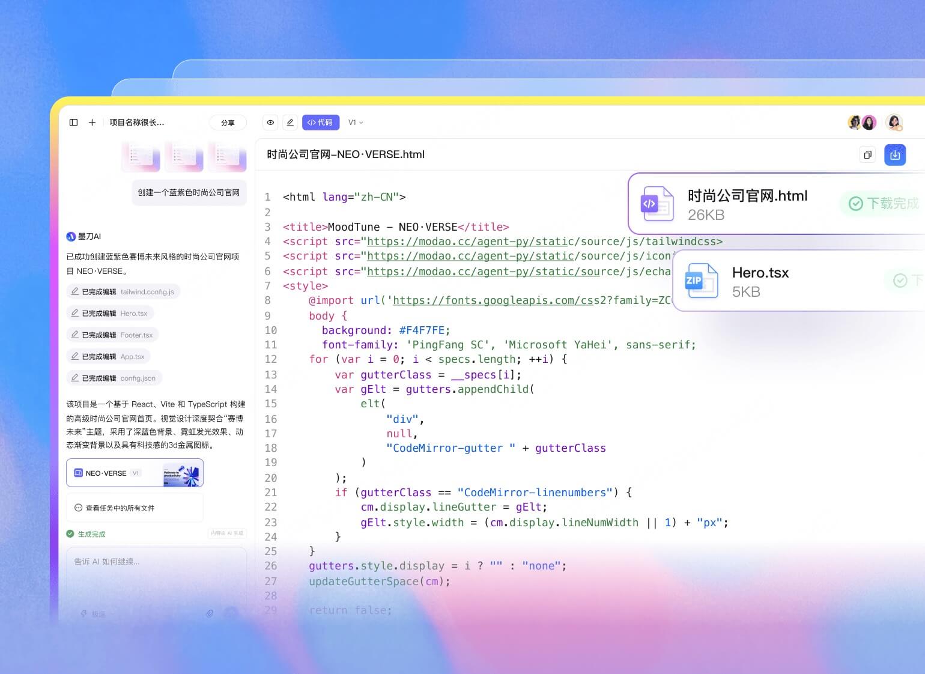
Task: Click the collaborator avatars group
Action: 862,123
